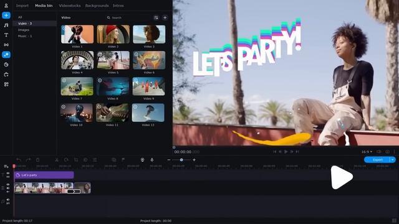
Task: Open the Titles text tool in sidebar
Action: click(x=6, y=35)
